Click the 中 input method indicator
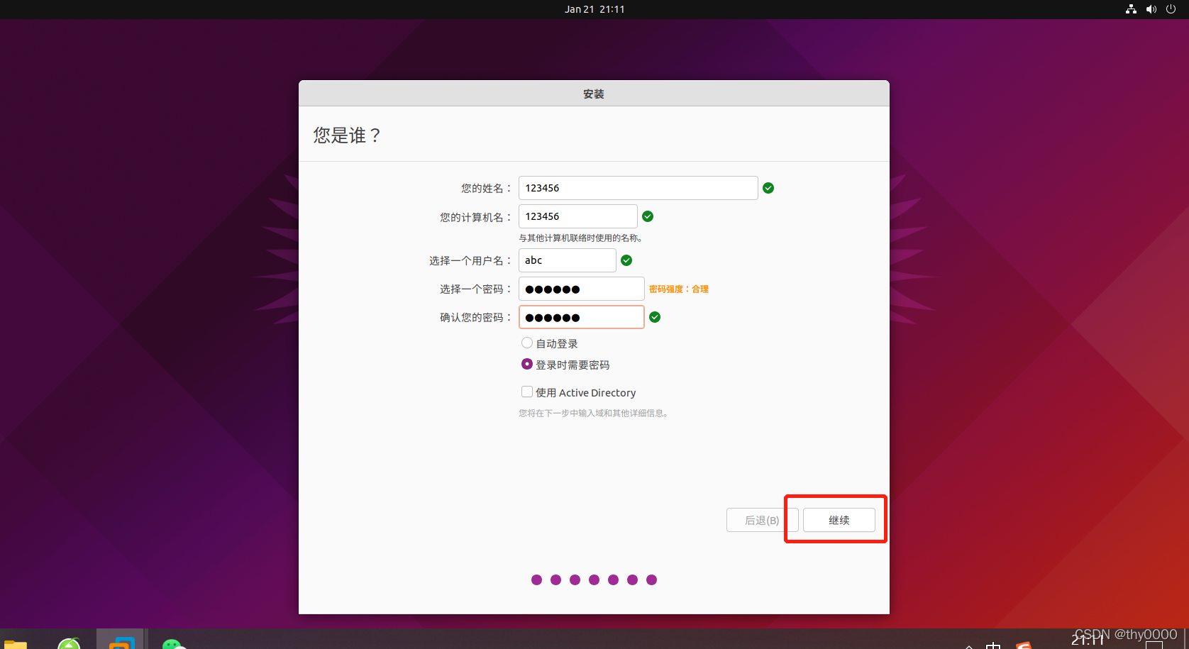Viewport: 1189px width, 649px height. (x=993, y=644)
